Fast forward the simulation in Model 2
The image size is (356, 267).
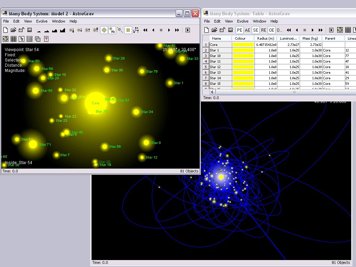click(177, 30)
